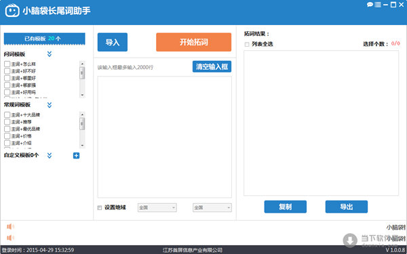Click the 登录时间 2015-04-29 status text
The image size is (407, 254).
[x=38, y=250]
